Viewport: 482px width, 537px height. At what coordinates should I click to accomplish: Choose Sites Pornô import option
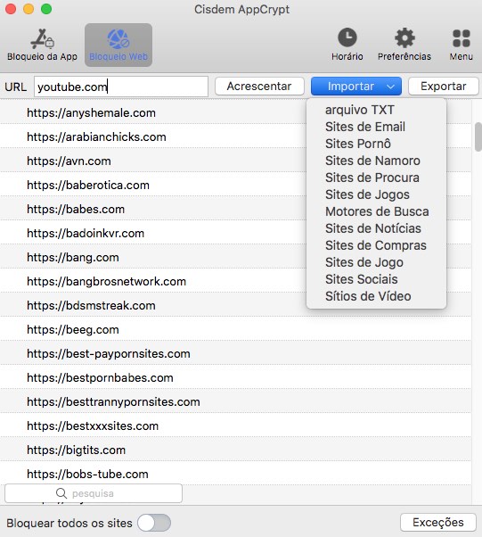click(x=358, y=144)
